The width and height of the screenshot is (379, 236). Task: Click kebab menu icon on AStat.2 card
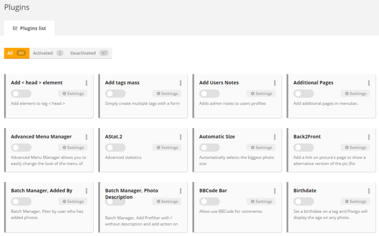pyautogui.click(x=180, y=137)
